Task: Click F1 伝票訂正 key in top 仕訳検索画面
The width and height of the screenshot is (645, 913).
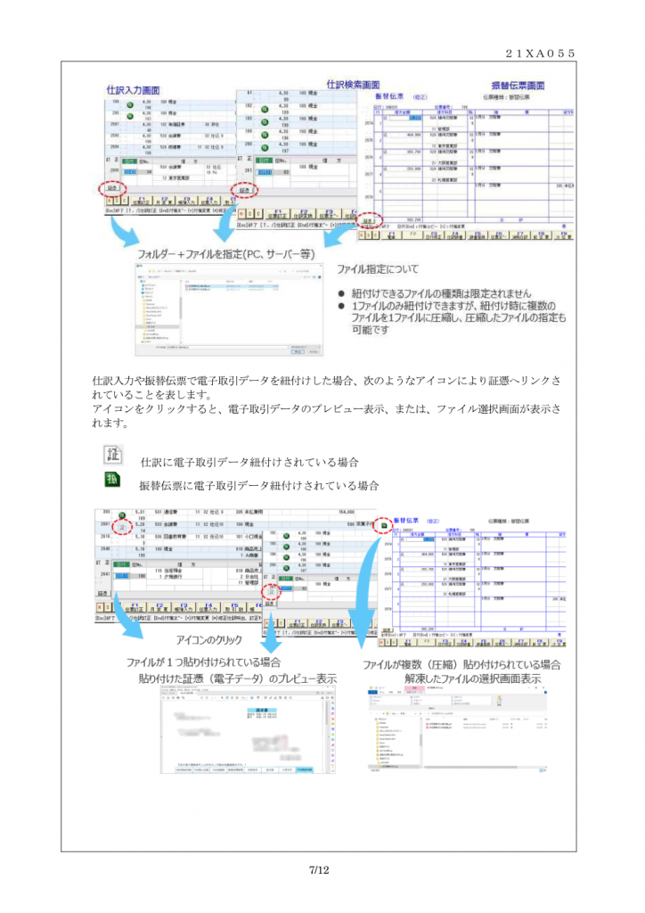Action: point(277,214)
